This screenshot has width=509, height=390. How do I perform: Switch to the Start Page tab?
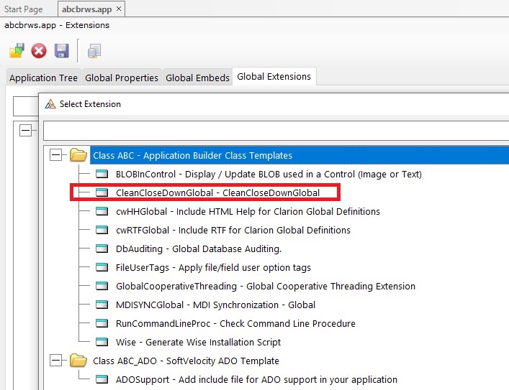coord(24,9)
